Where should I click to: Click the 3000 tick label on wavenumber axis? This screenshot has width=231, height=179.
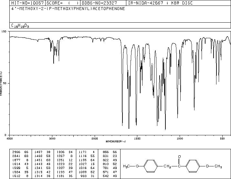pos(52,139)
